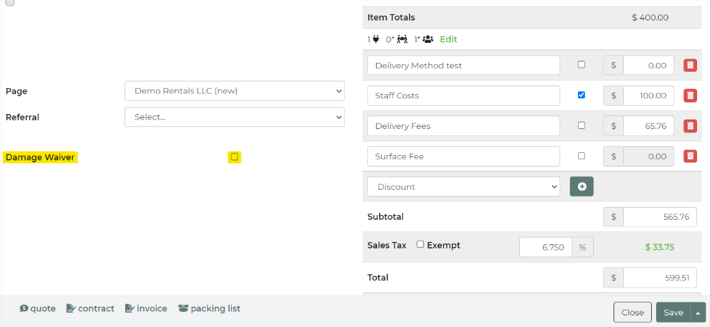710x327 pixels.
Task: Delete the Surface Fee row
Action: (690, 156)
